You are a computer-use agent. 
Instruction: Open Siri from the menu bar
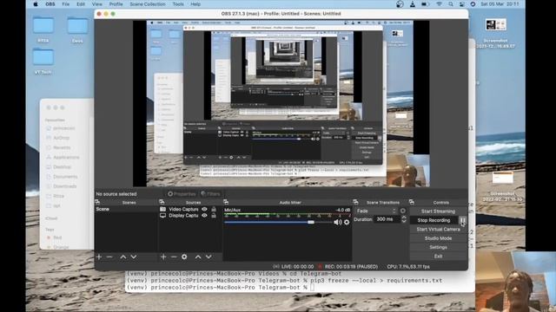473,4
